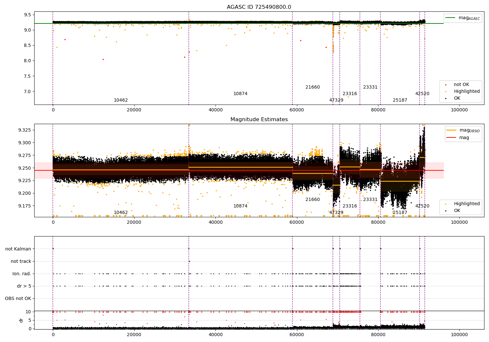The width and height of the screenshot is (489, 342).
Task: Click the 60000 x-tick under the AGASC plot
Action: (x=297, y=110)
